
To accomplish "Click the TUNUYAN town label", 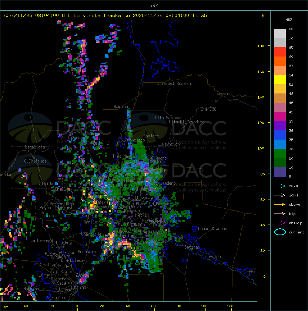I will click(x=78, y=288).
